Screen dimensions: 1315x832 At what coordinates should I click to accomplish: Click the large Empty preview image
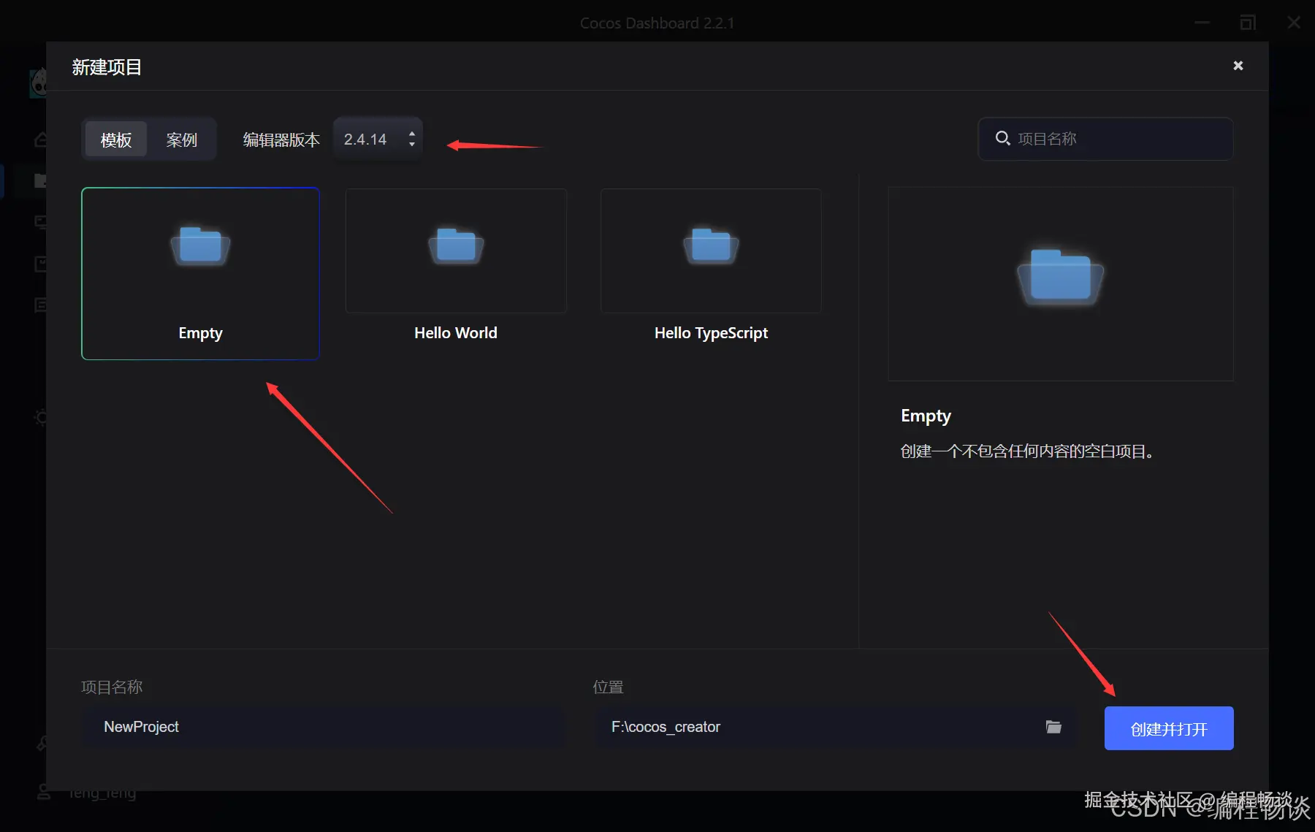coord(1061,283)
